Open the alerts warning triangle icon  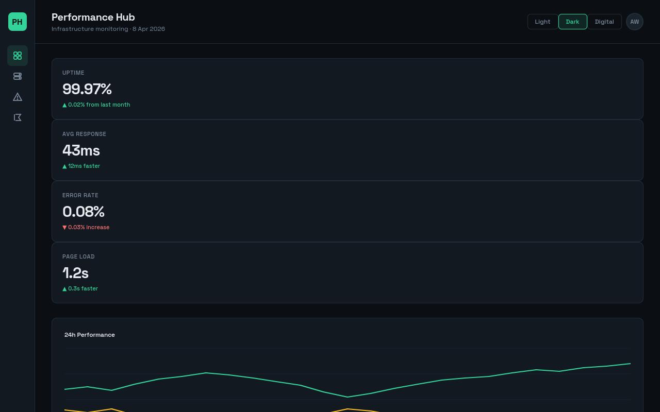pos(18,97)
